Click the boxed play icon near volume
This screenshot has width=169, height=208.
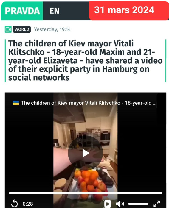tap(107, 204)
